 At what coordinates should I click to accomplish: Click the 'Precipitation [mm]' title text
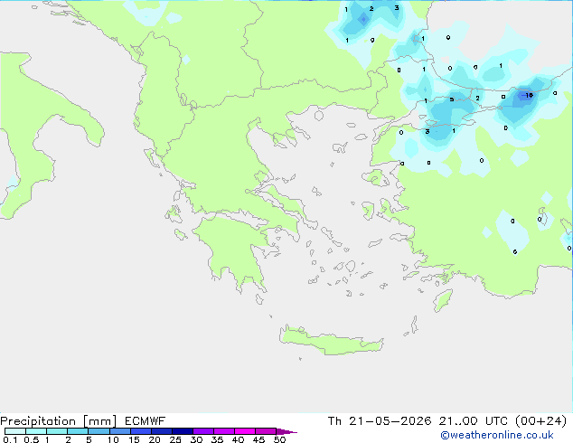[59, 421]
